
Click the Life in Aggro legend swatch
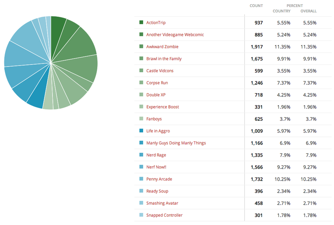point(141,130)
